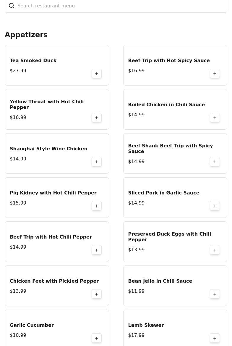This screenshot has width=232, height=346.
Task: Add Lamb Skewer to order
Action: [x=215, y=338]
